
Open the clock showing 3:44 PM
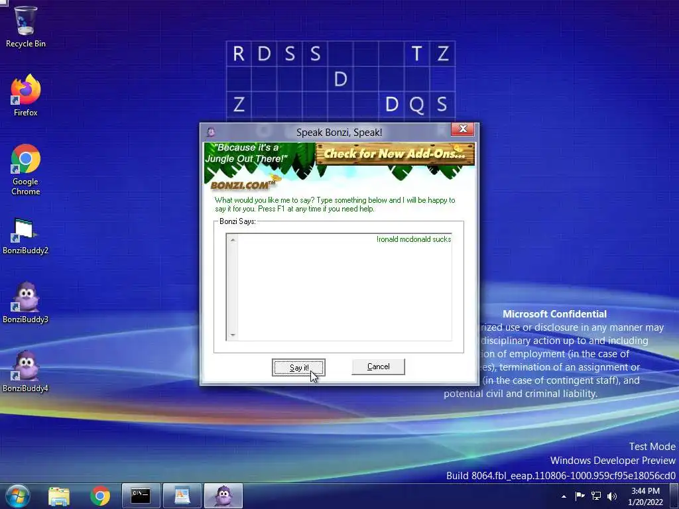pos(645,496)
